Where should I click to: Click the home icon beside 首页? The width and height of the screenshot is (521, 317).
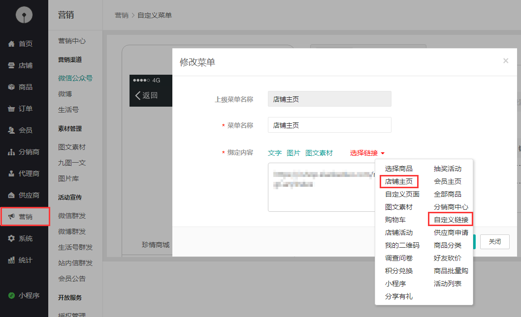11,44
